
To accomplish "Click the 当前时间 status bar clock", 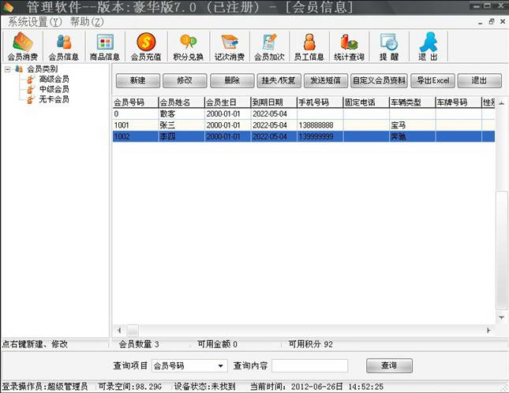I will coord(316,387).
